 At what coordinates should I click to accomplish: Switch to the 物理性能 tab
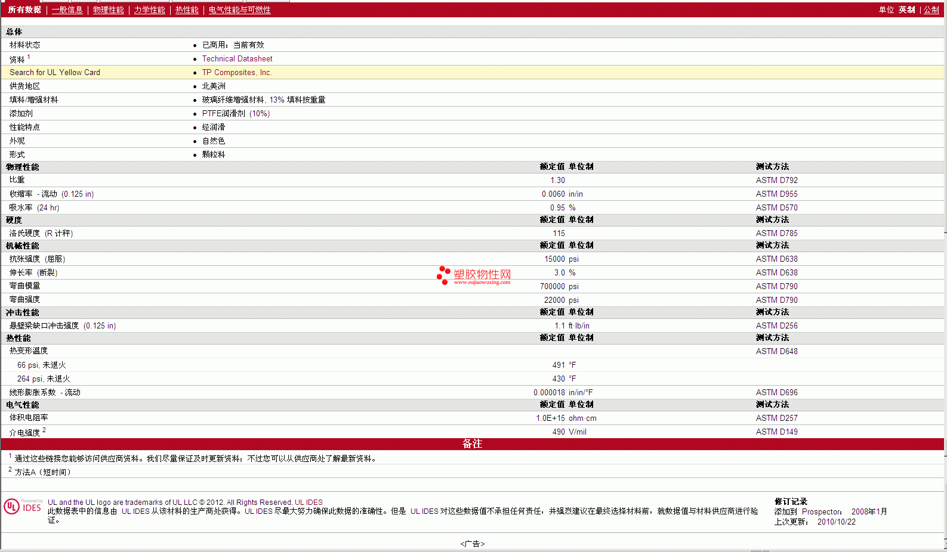coord(108,10)
